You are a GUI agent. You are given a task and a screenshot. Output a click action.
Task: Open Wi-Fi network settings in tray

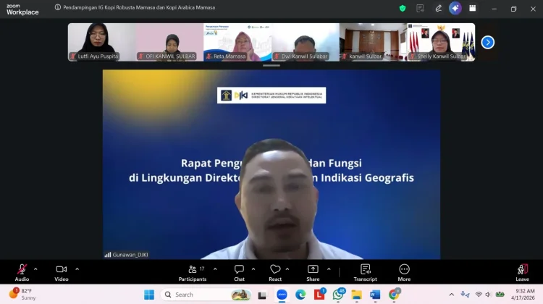click(x=479, y=295)
